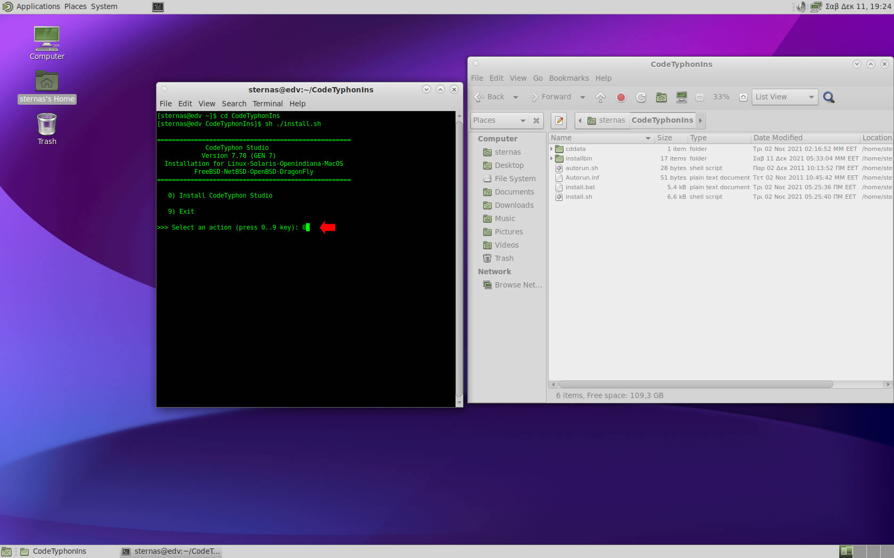The width and height of the screenshot is (894, 558).
Task: Open Computer desktop icon
Action: (x=47, y=44)
